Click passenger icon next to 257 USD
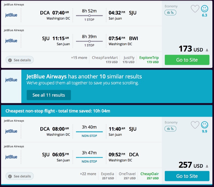Image resolution: width=214 pixels, height=187 pixels. tap(207, 166)
